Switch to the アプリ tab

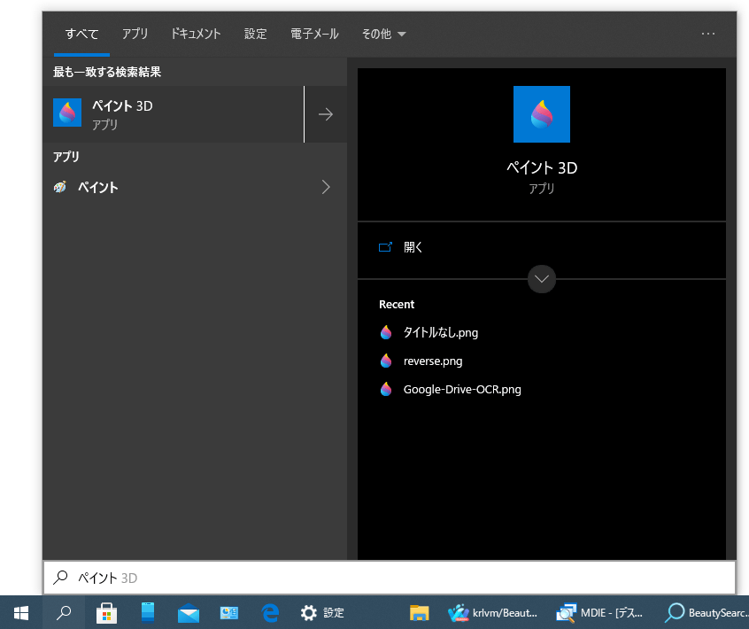tap(135, 34)
